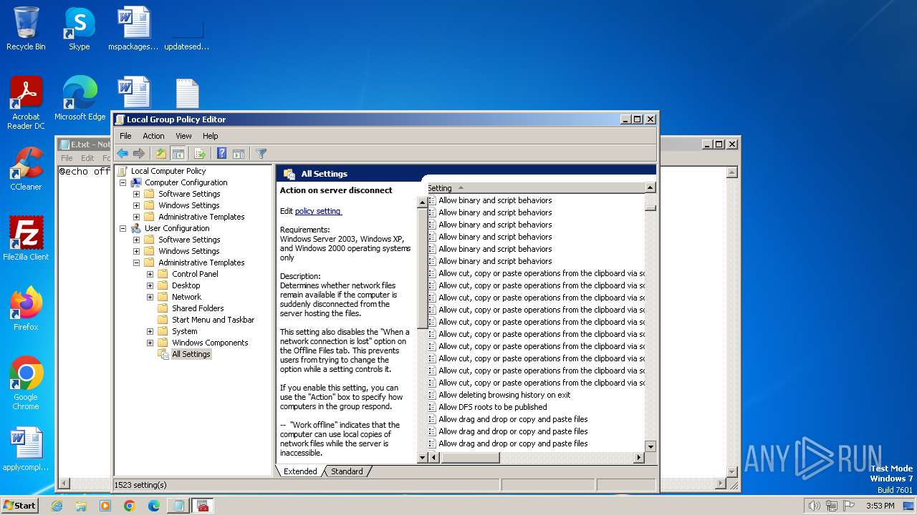This screenshot has width=917, height=515.
Task: Launch Edge from the taskbar
Action: pyautogui.click(x=154, y=506)
